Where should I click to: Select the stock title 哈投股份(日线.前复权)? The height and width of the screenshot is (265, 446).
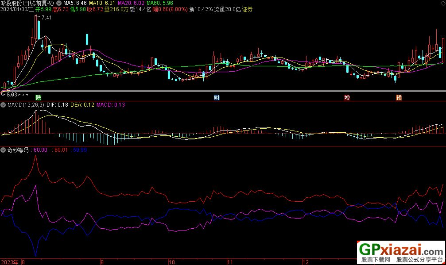click(27, 3)
